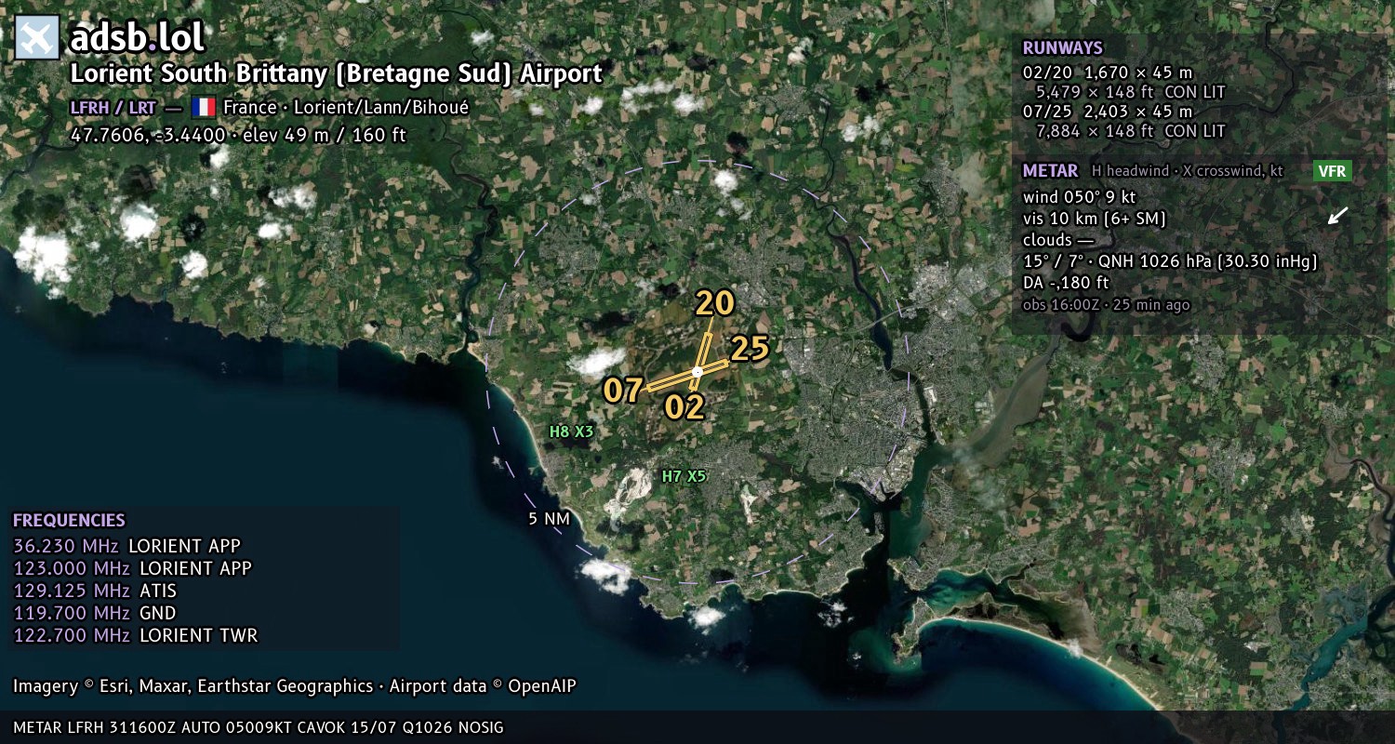Select runway end label 07
The height and width of the screenshot is (744, 1395).
pos(623,391)
